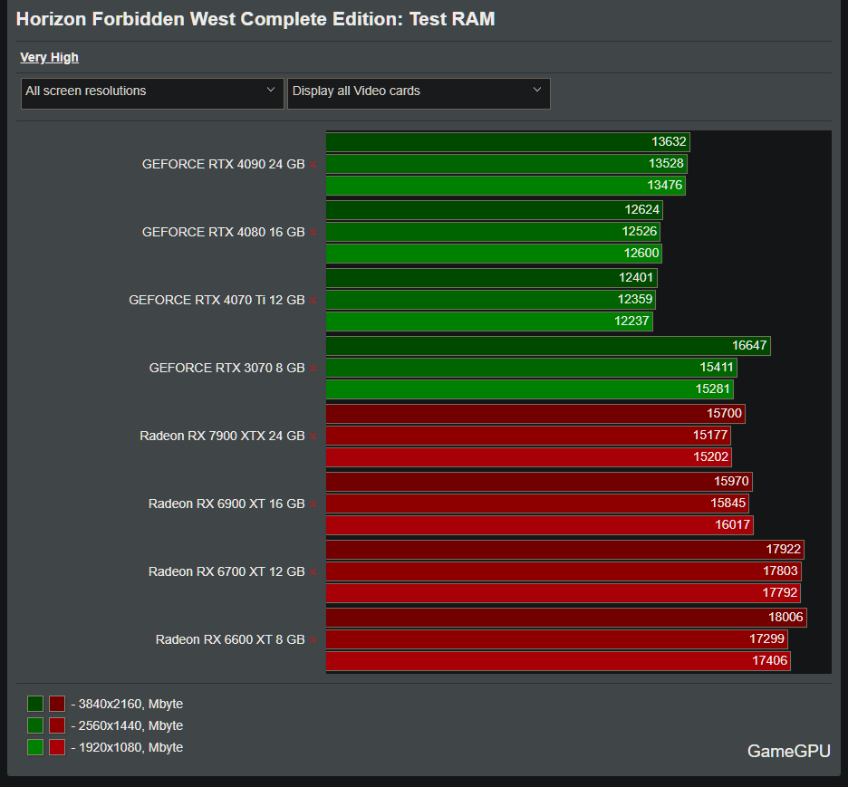The width and height of the screenshot is (848, 787).
Task: Remove Radeon RX 6600 XT 8 GB via red X
Action: [313, 640]
